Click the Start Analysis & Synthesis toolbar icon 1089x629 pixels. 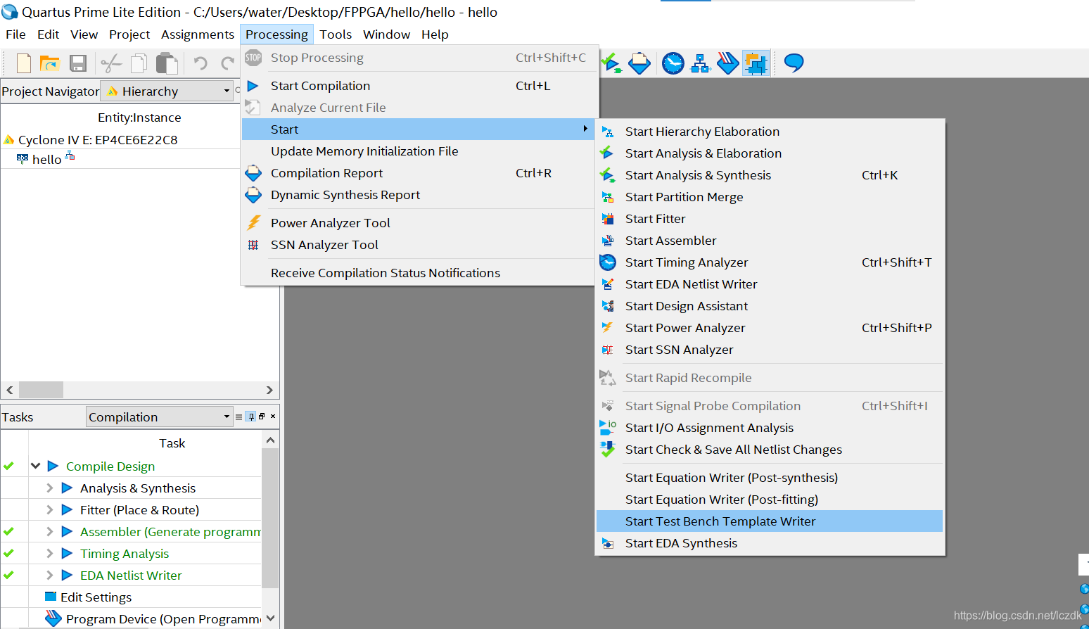coord(611,63)
